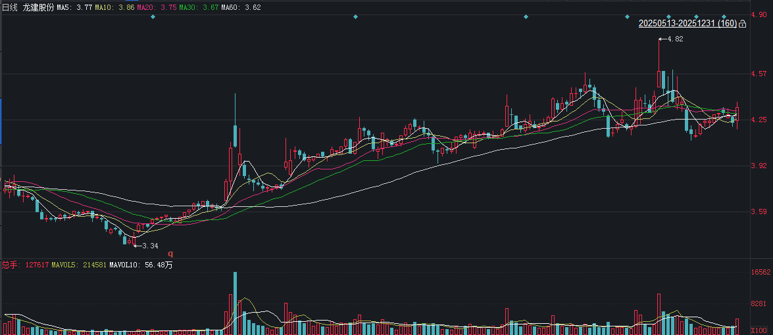Select the MA60 indicator label
The image size is (773, 335).
click(241, 7)
